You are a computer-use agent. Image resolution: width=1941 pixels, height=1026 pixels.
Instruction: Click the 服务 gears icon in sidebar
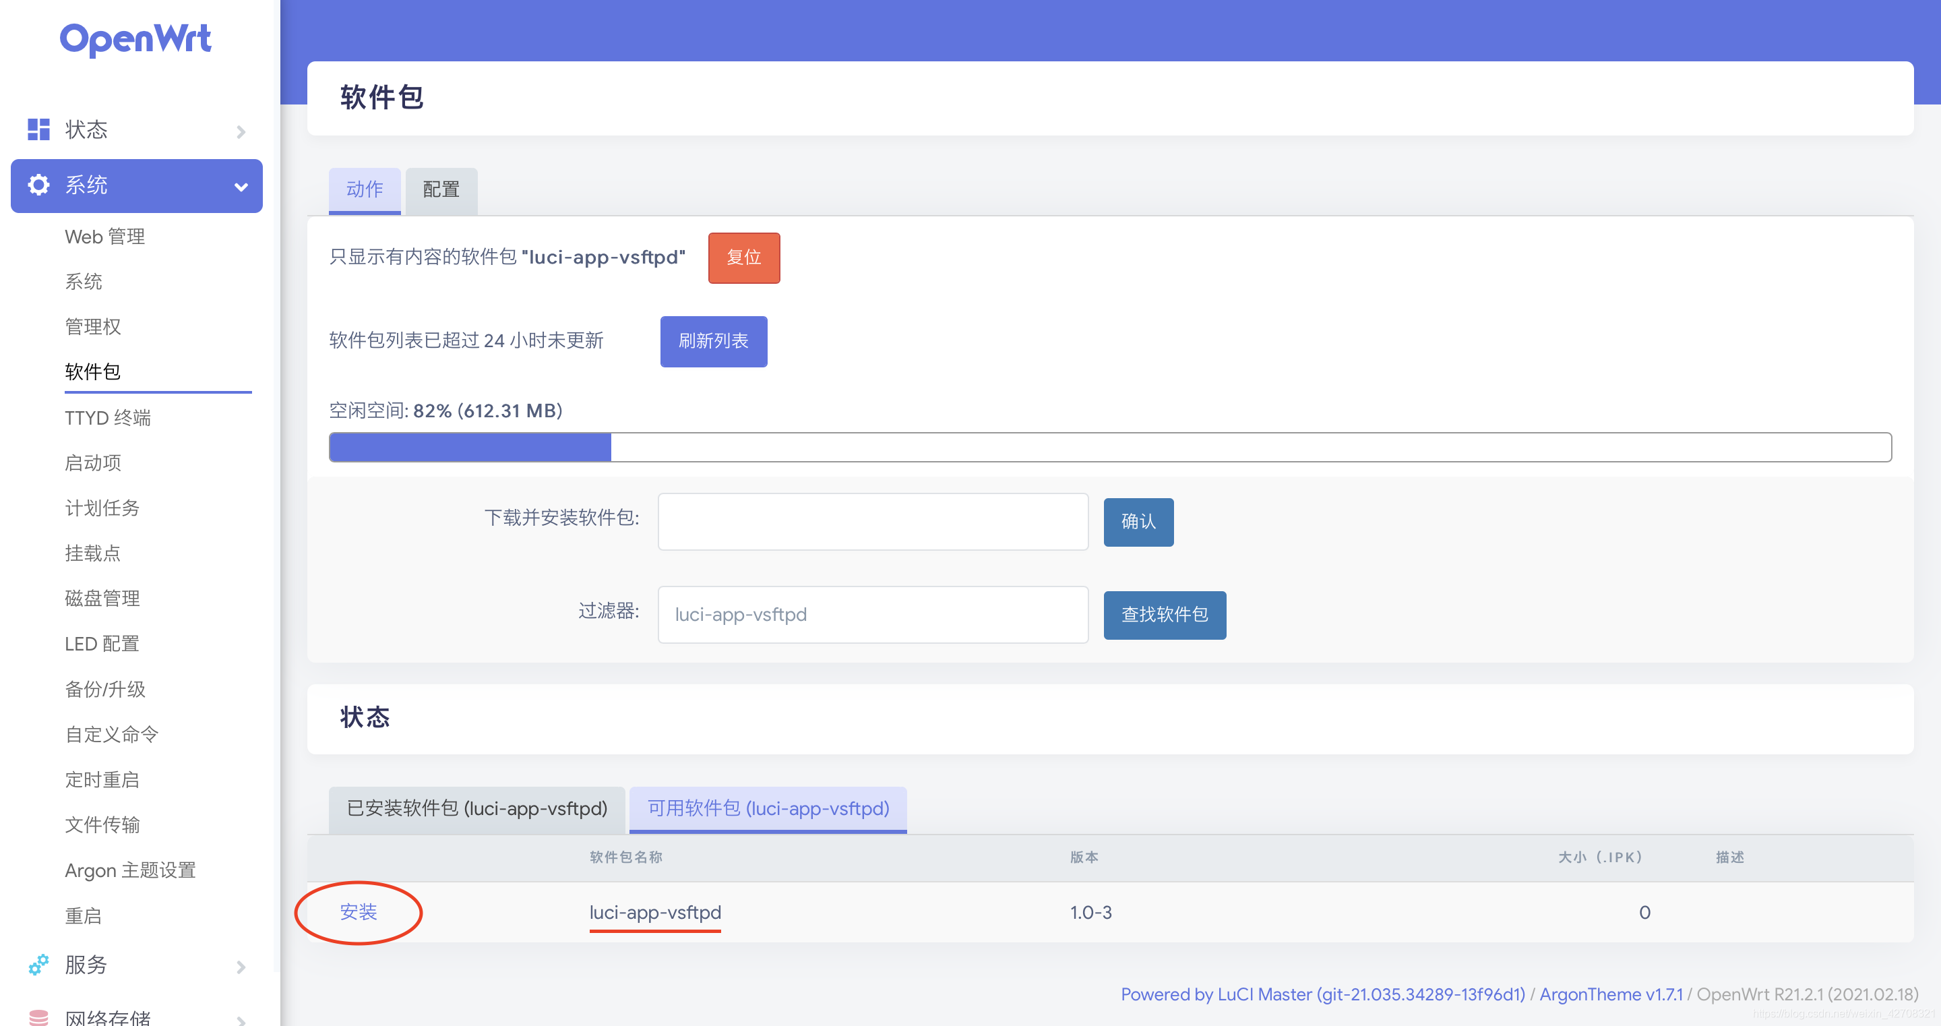tap(38, 964)
